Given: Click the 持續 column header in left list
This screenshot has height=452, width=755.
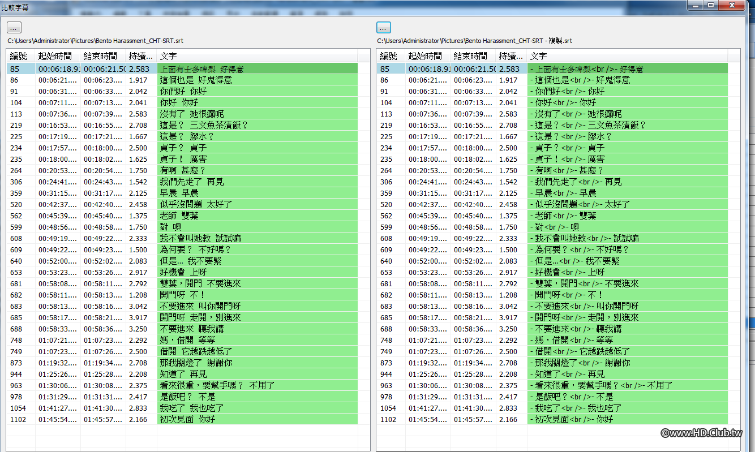Looking at the screenshot, I should click(x=141, y=56).
